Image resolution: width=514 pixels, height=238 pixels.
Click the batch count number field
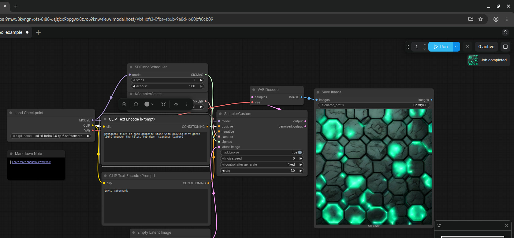tap(417, 47)
